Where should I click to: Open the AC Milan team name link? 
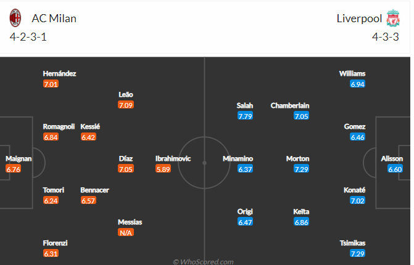(x=54, y=18)
